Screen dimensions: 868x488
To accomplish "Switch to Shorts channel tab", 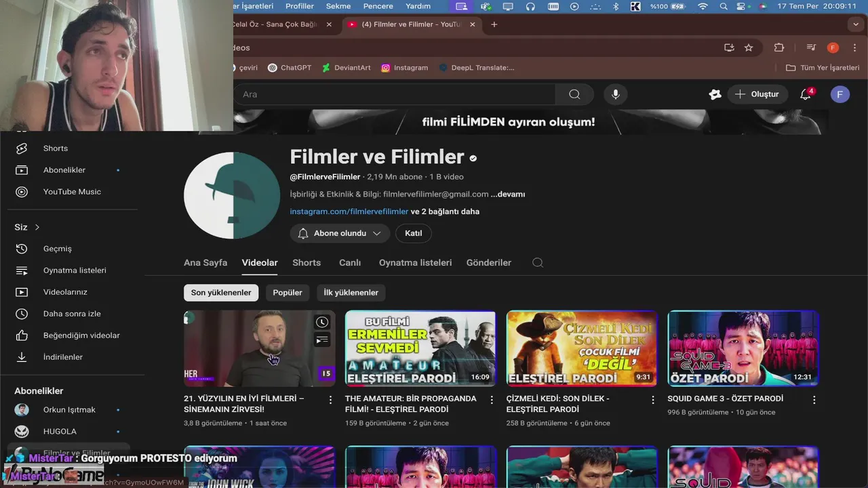I will click(307, 263).
